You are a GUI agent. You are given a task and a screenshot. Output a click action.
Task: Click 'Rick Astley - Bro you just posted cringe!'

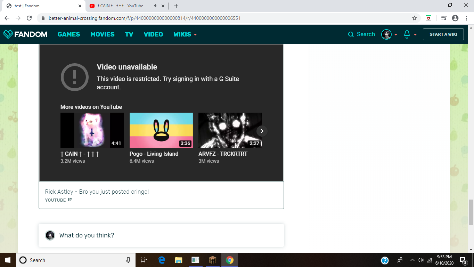click(97, 192)
